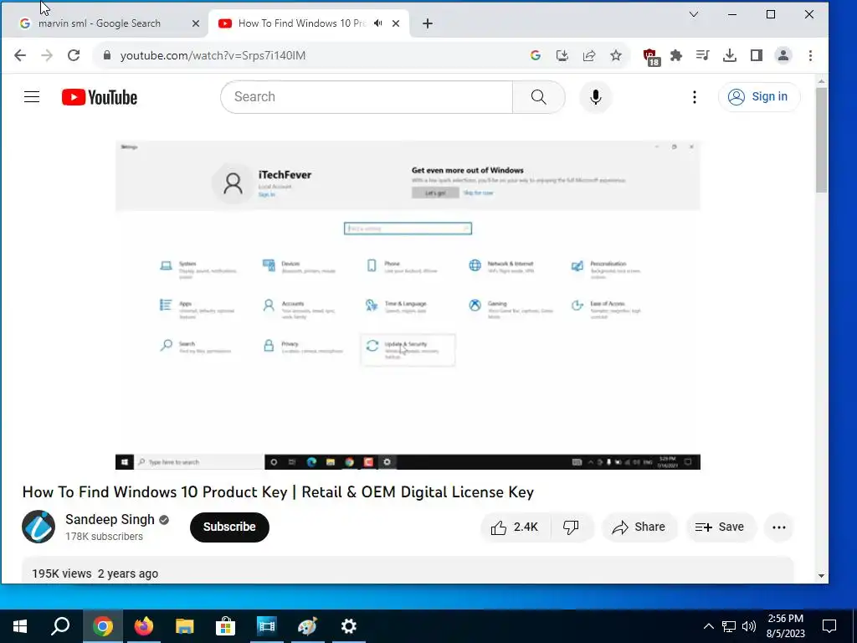Reload the YouTube page
The height and width of the screenshot is (643, 857).
[74, 55]
